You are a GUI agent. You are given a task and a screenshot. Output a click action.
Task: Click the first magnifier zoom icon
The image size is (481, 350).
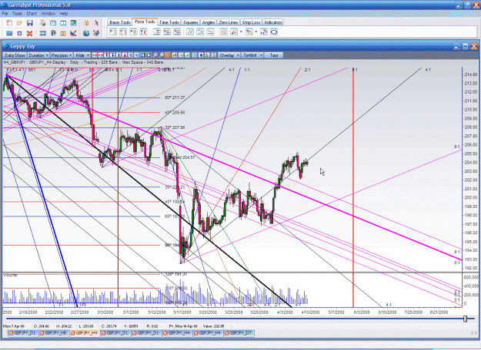click(x=155, y=55)
